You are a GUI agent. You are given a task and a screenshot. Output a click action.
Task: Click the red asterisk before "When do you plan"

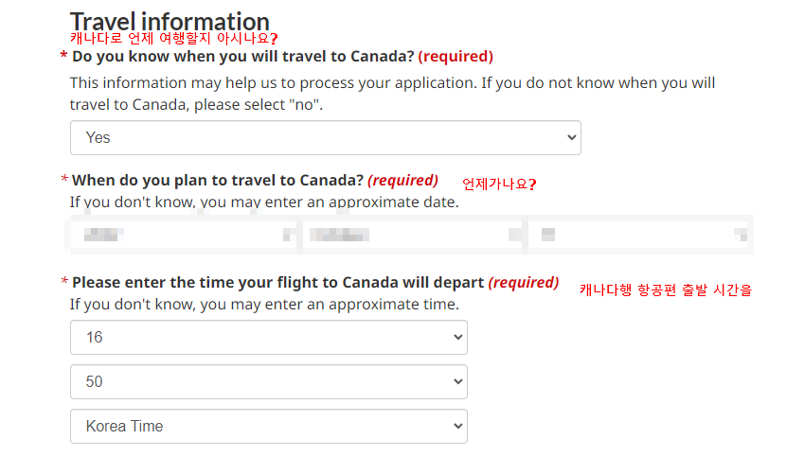coord(63,181)
